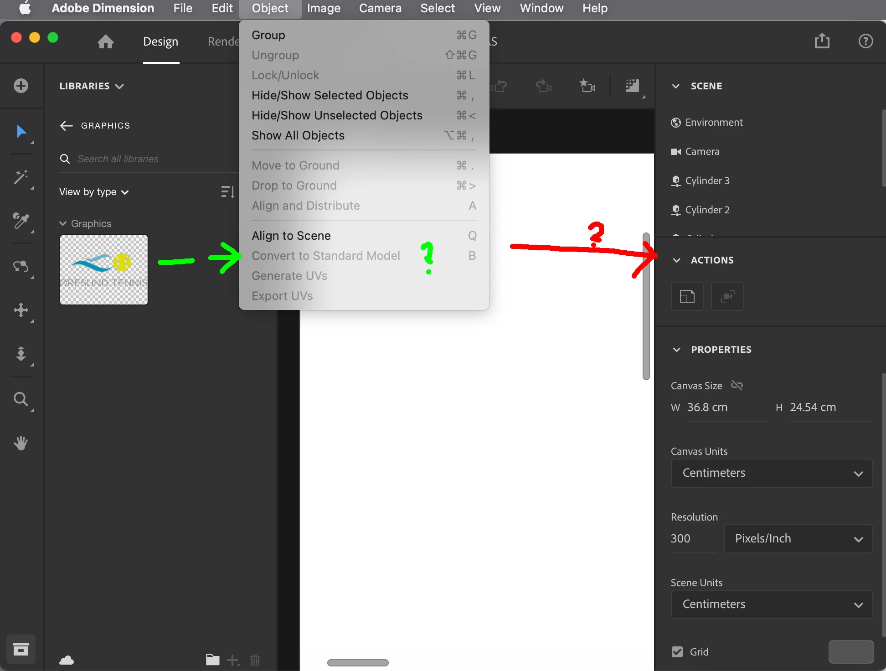Open the Canvas Units dropdown
This screenshot has width=886, height=671.
coord(772,473)
